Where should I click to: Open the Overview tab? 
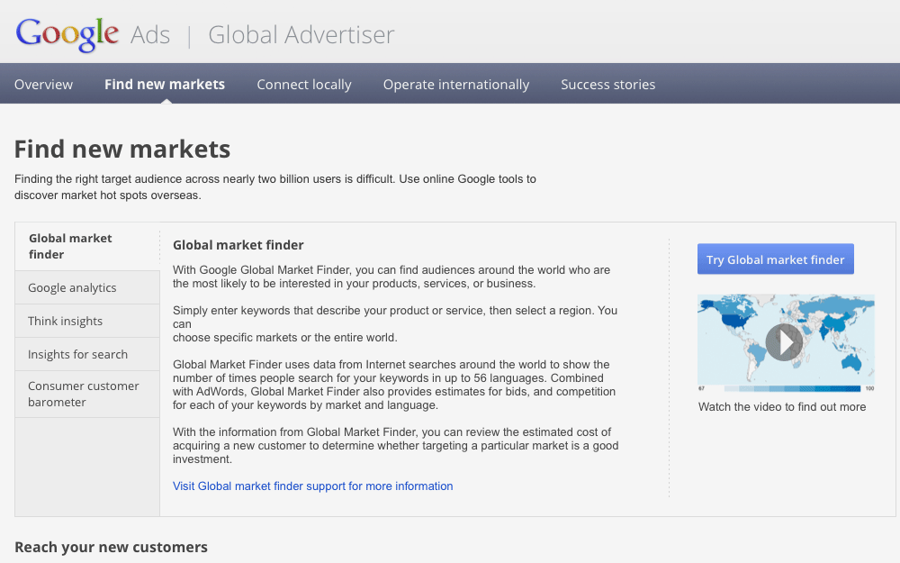tap(43, 84)
